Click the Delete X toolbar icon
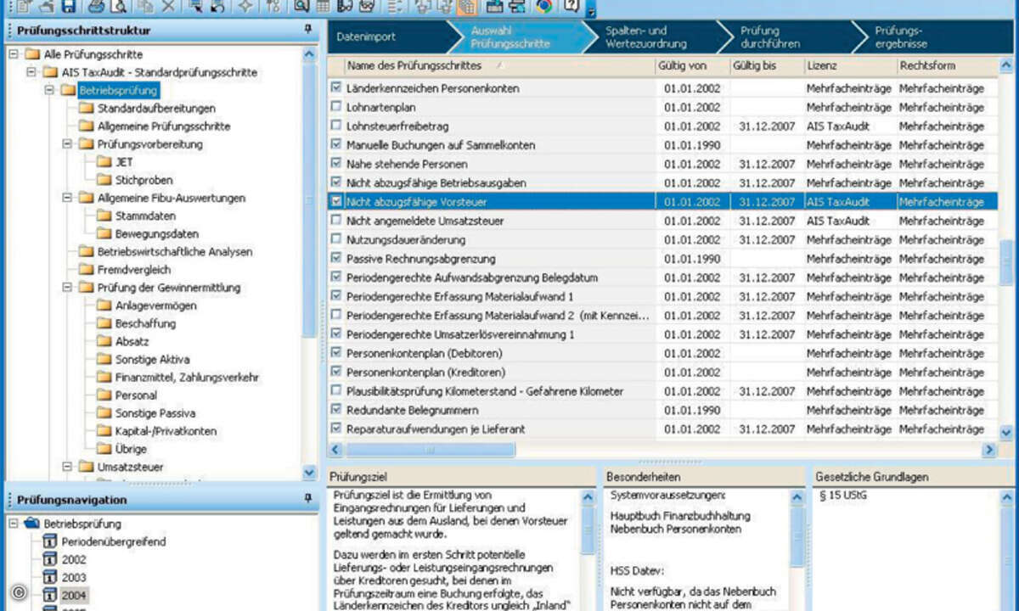This screenshot has height=611, width=1019. [x=168, y=8]
